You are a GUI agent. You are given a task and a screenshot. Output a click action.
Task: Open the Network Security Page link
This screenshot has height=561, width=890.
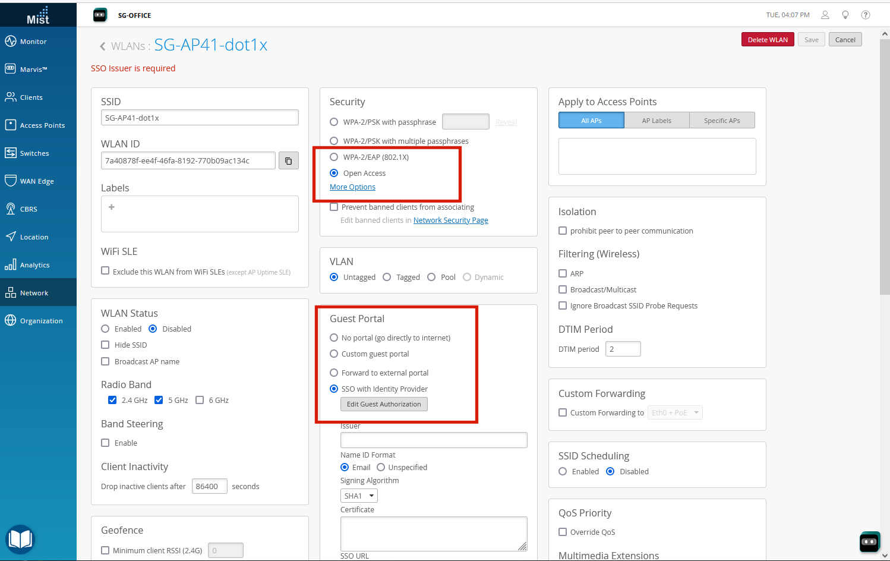450,220
